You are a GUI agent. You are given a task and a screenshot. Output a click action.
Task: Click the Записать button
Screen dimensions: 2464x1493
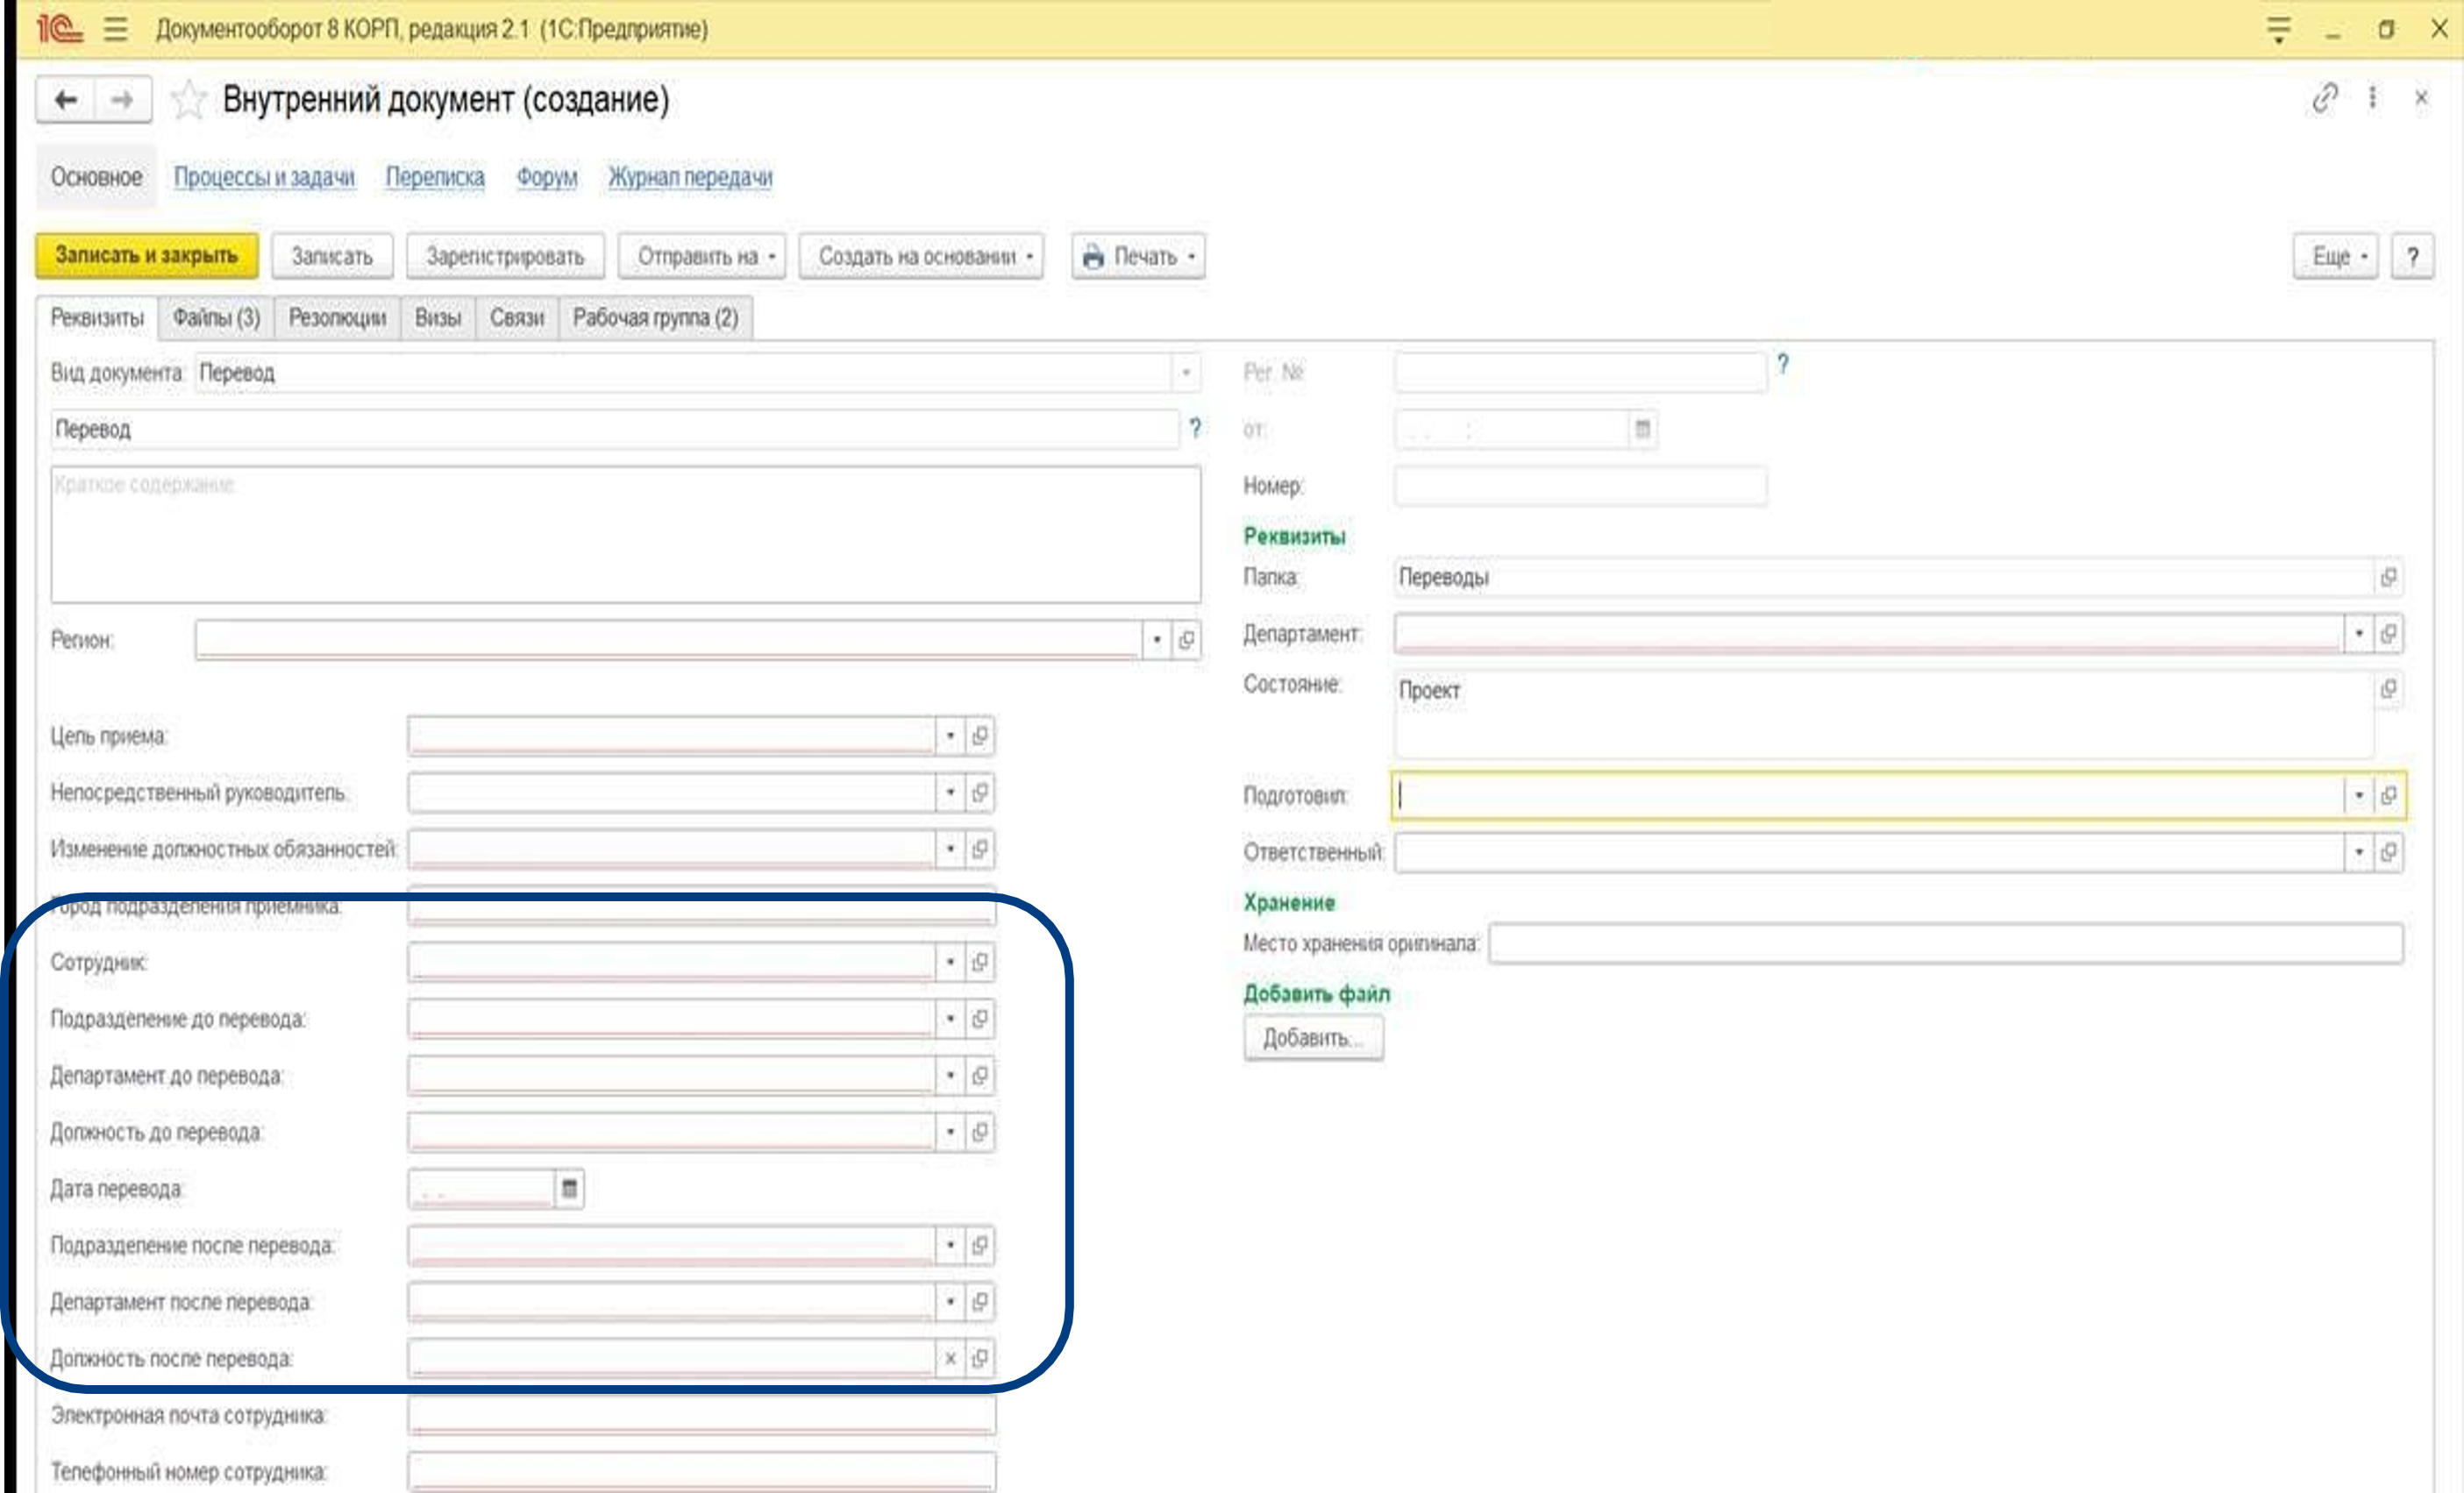pos(332,256)
